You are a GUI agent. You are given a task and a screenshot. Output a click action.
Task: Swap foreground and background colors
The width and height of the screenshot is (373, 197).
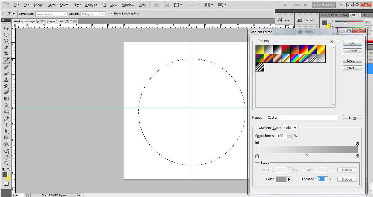click(x=8, y=169)
